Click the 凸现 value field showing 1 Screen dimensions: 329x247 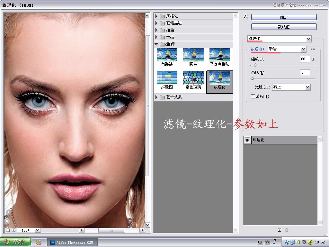(x=305, y=73)
